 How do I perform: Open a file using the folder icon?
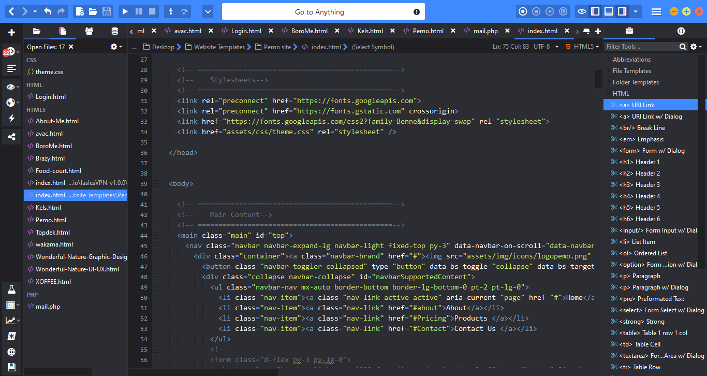(x=93, y=11)
